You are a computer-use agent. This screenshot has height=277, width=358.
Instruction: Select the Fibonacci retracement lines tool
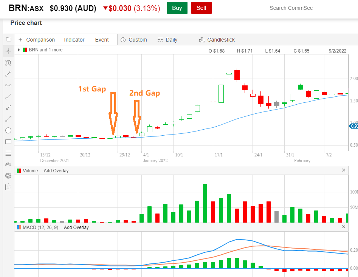pyautogui.click(x=8, y=153)
